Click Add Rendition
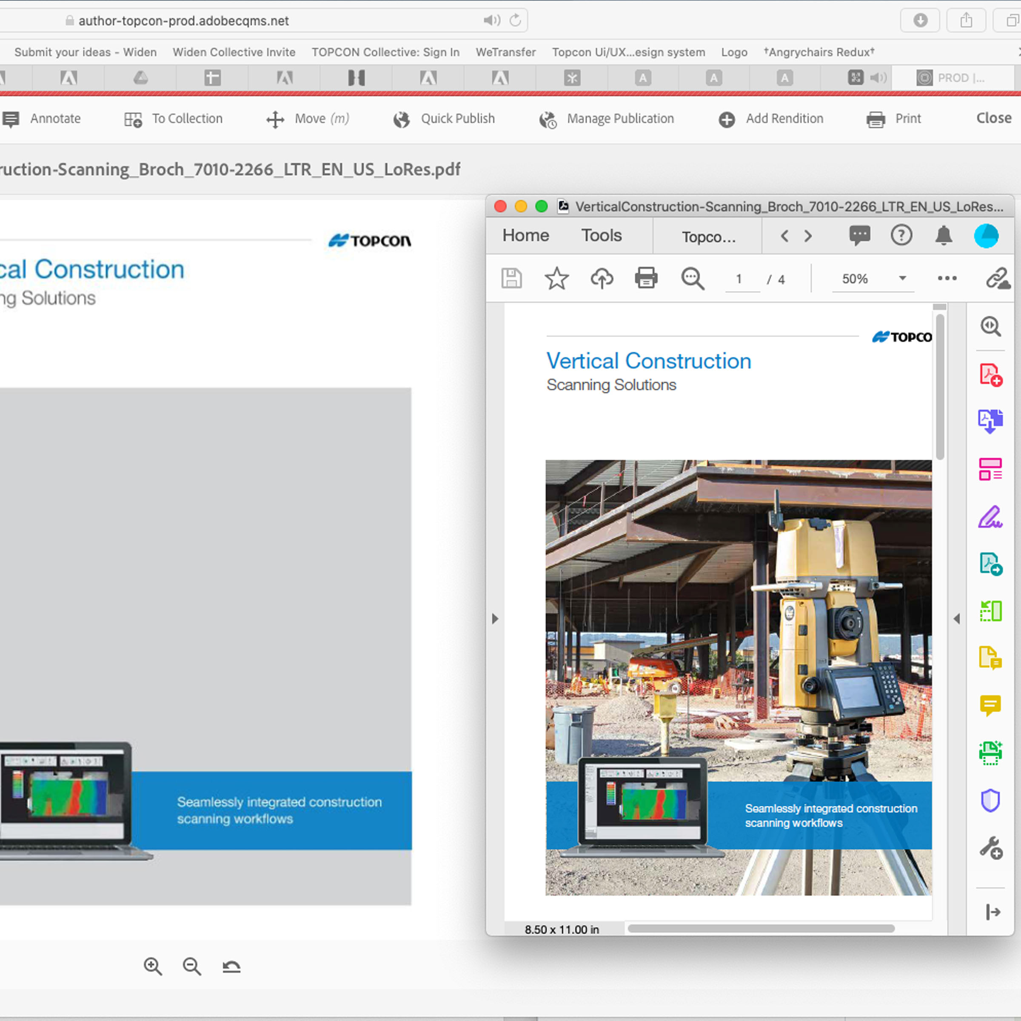 [771, 119]
